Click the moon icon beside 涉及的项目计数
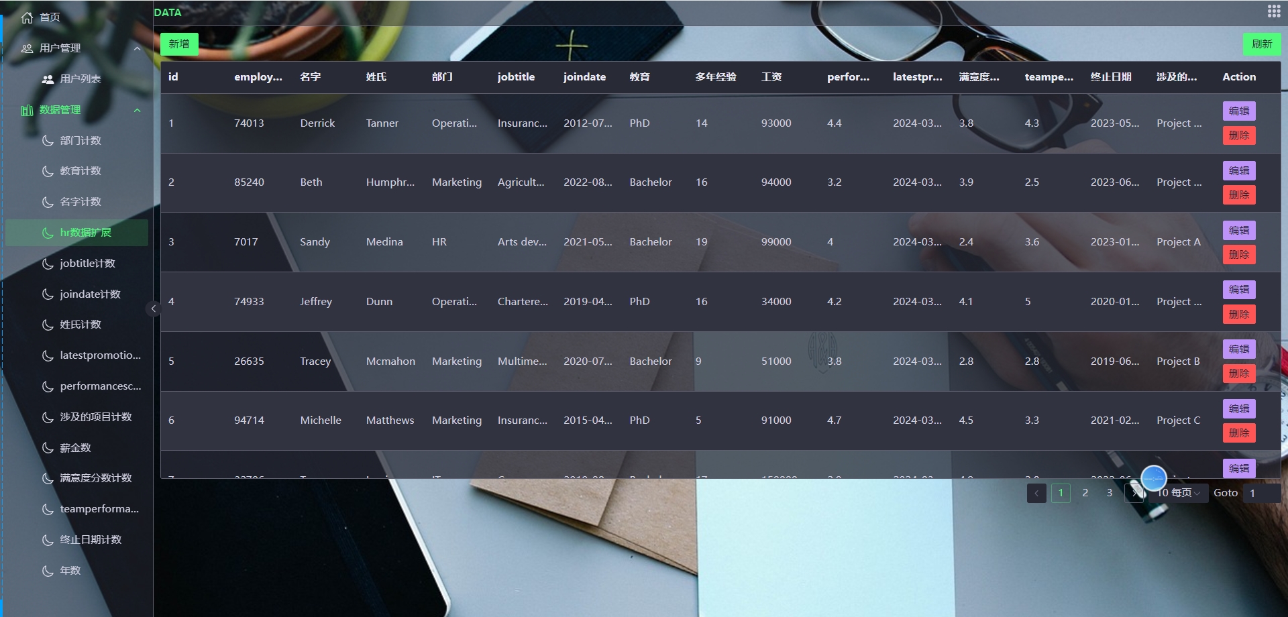The width and height of the screenshot is (1288, 617). [x=48, y=417]
